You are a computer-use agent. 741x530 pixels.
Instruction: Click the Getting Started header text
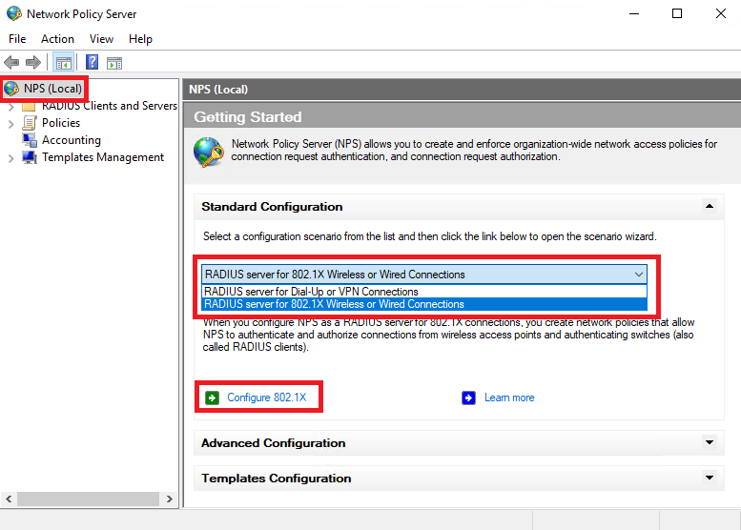(x=248, y=116)
